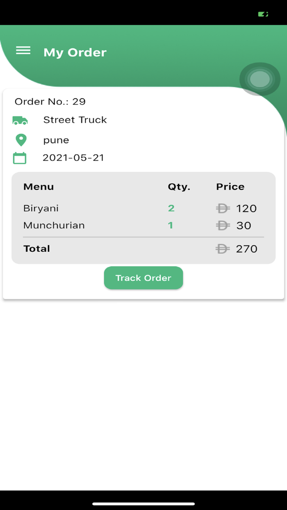Click the currency icon beside the Total amount
The image size is (287, 510).
point(222,249)
